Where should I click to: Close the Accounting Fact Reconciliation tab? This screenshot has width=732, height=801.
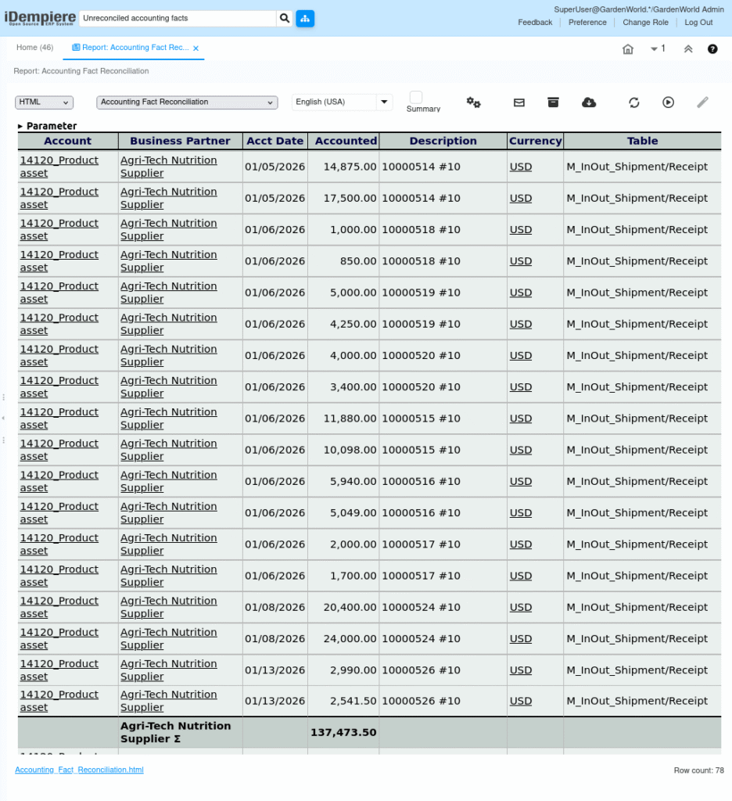tap(196, 48)
